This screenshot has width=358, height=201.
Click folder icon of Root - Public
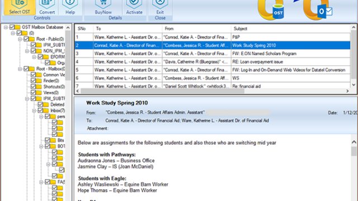click(x=32, y=39)
